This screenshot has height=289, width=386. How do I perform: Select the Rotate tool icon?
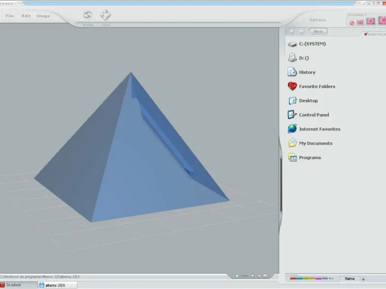pos(88,15)
